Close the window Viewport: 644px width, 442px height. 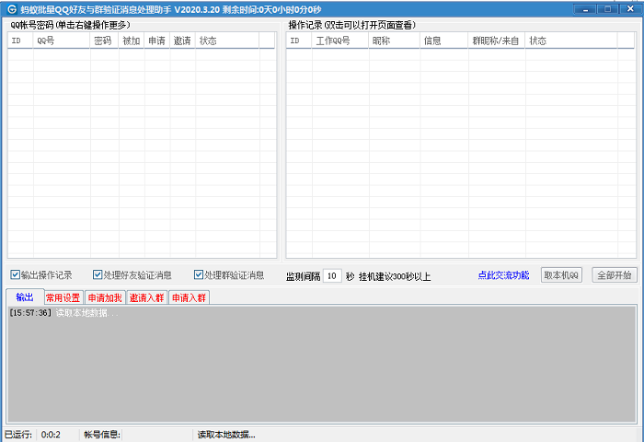[630, 8]
